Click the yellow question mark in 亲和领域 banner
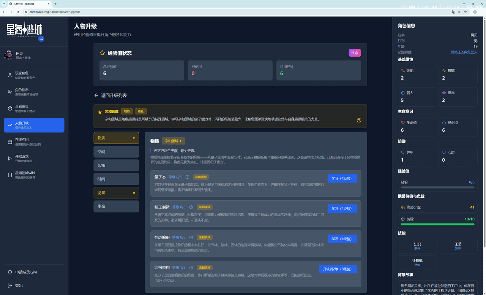Image resolution: width=486 pixels, height=295 pixels. (x=359, y=120)
